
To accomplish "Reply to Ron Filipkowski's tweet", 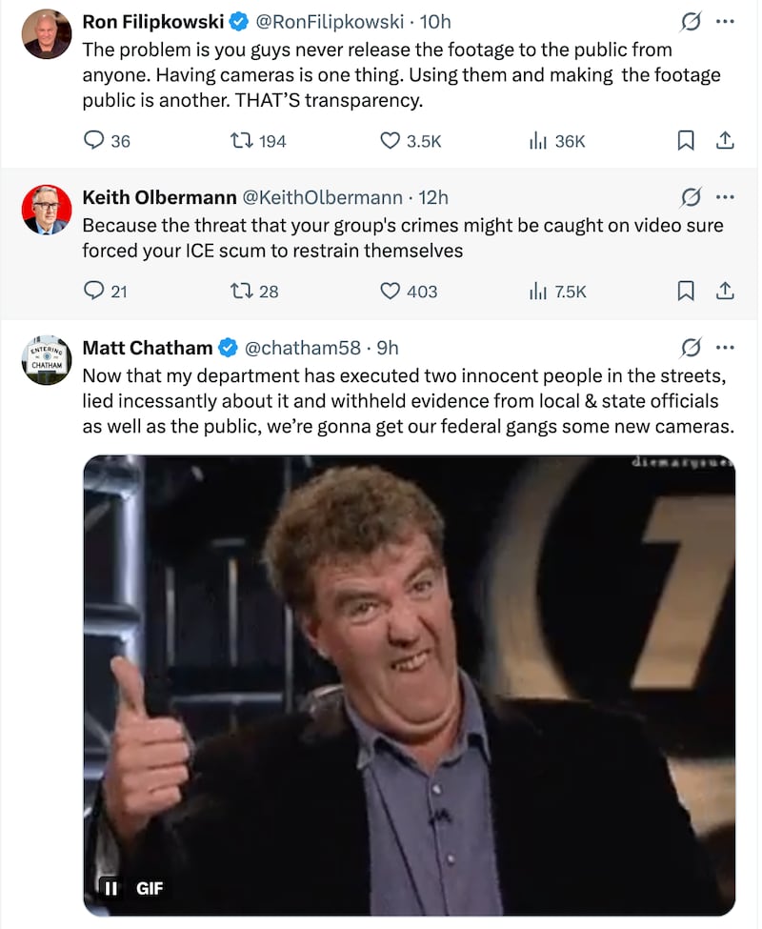I will [94, 141].
